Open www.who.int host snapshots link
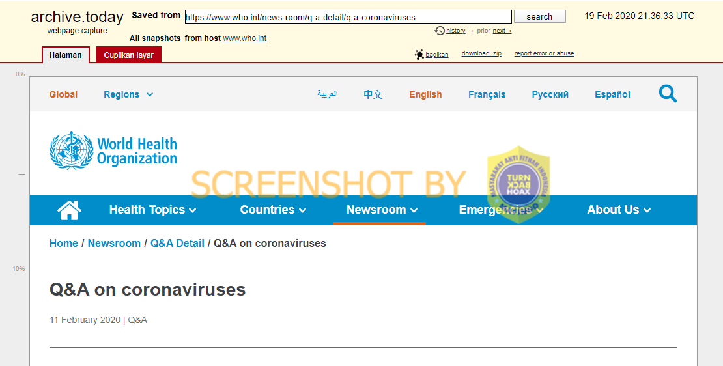This screenshot has height=366, width=723. point(244,38)
